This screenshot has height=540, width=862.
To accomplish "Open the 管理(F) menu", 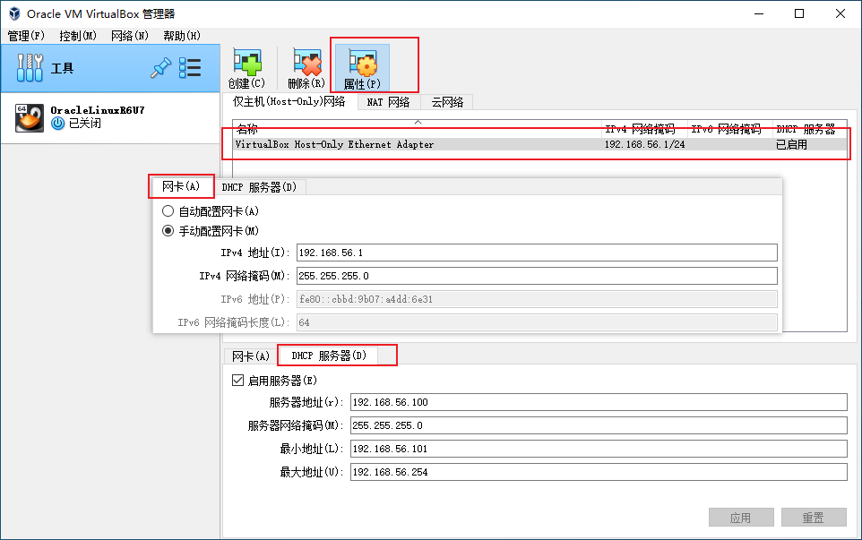I will coord(26,36).
